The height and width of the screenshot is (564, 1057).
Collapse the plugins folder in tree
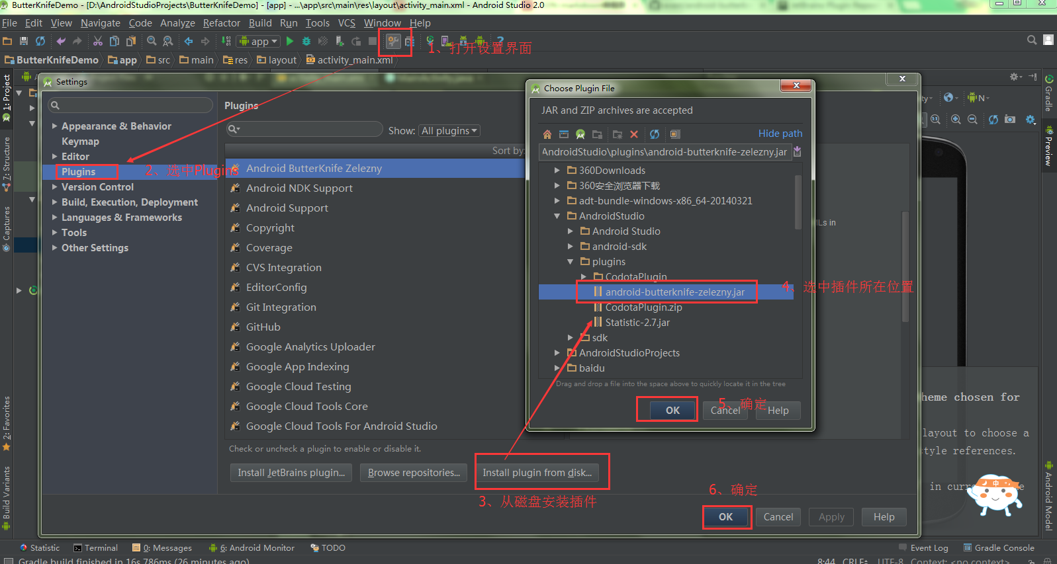570,262
